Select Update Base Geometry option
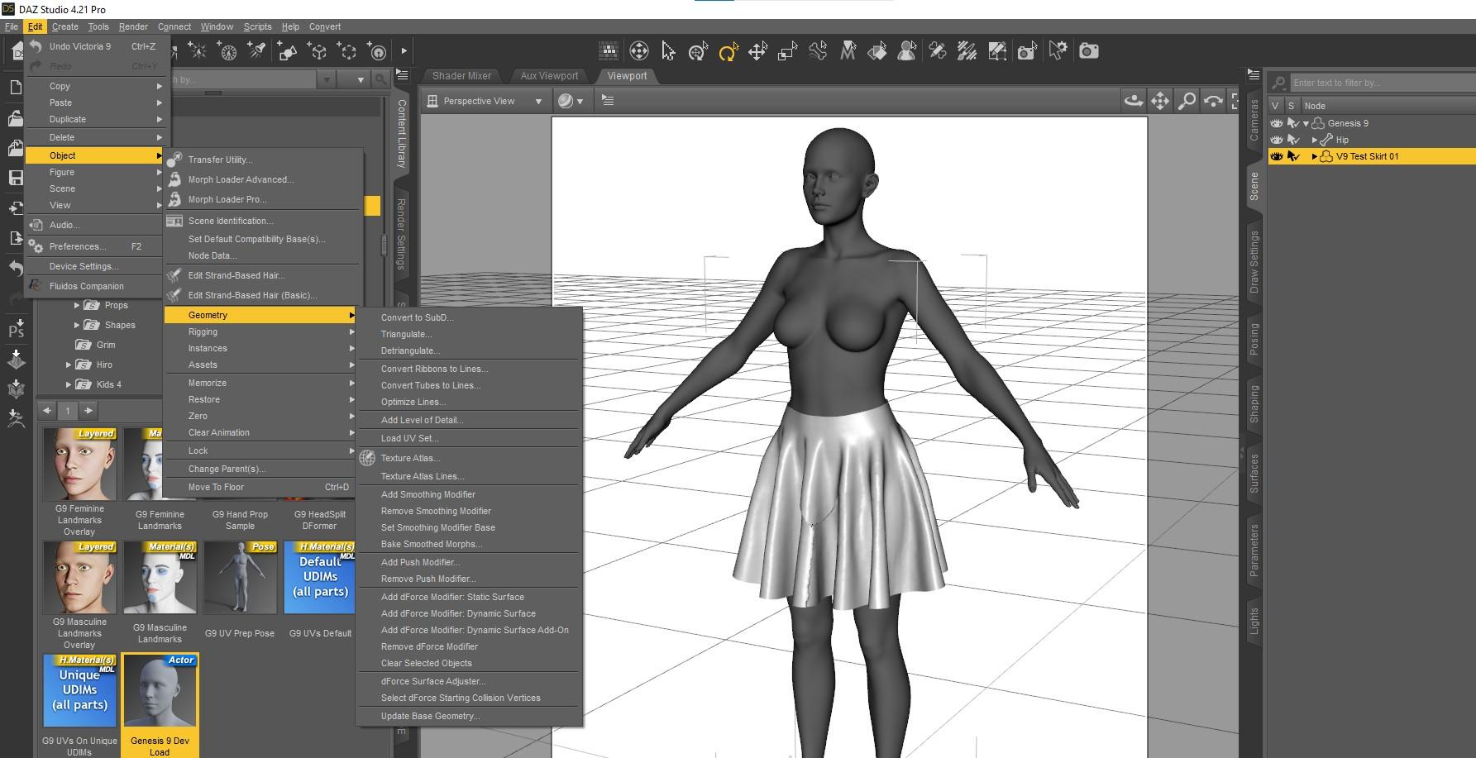Viewport: 1476px width, 758px height. click(x=430, y=716)
